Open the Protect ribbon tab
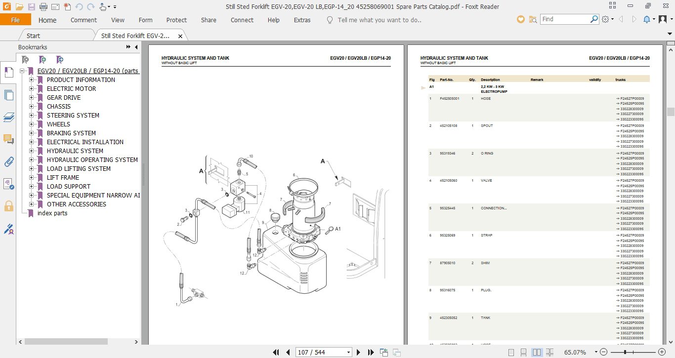Viewport: 675px width, 358px height. coord(176,20)
